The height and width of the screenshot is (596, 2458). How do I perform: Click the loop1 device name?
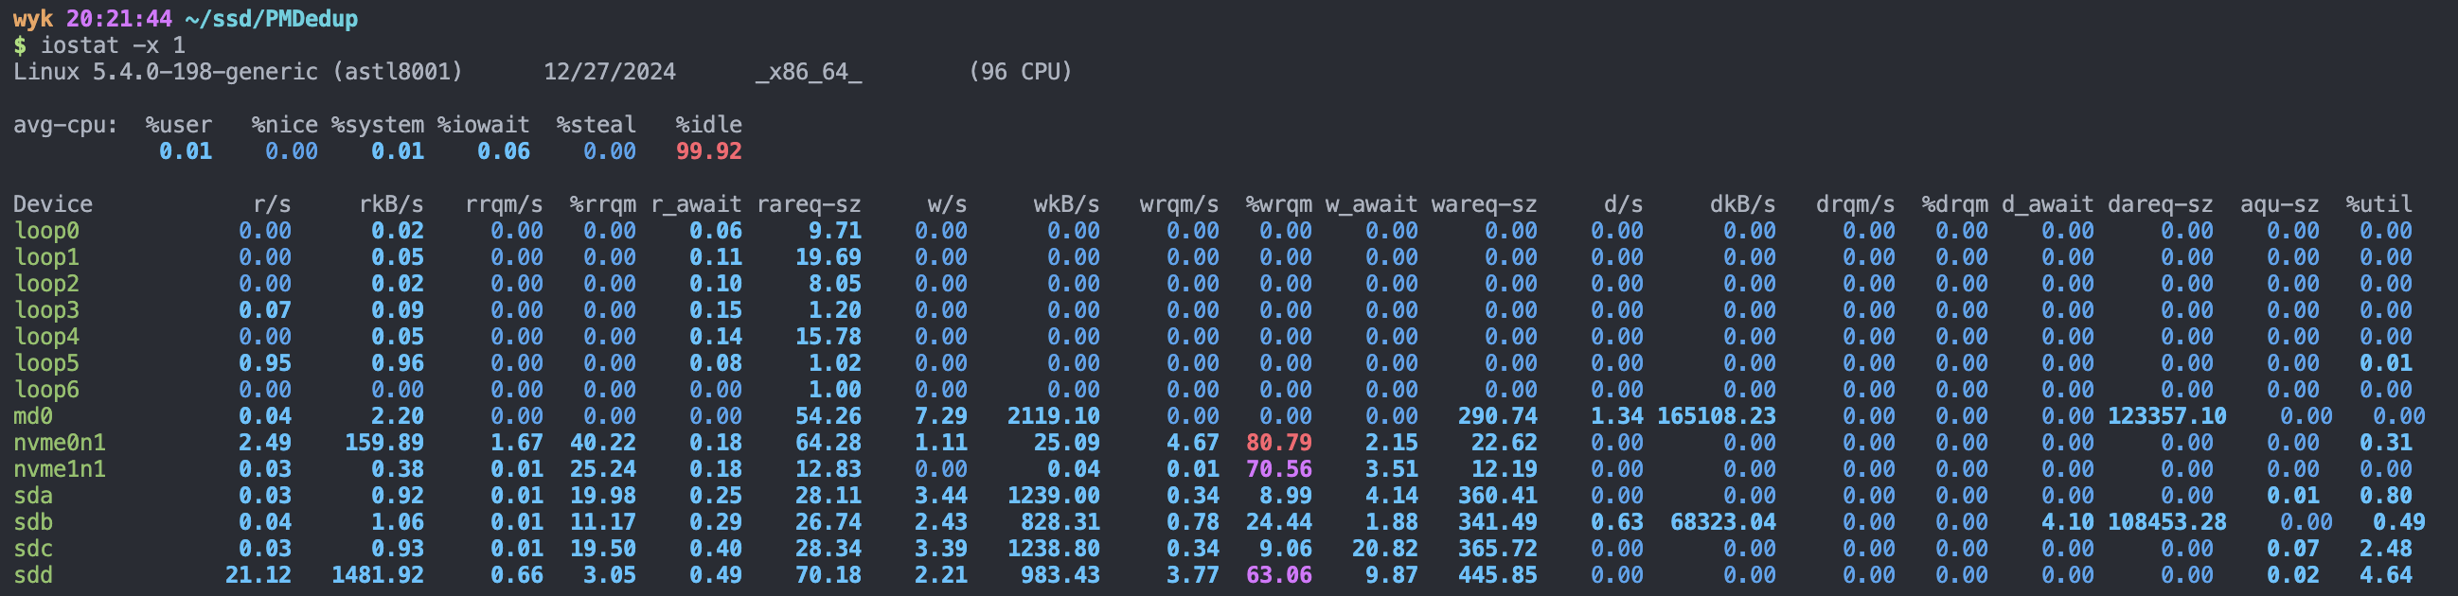pos(45,257)
